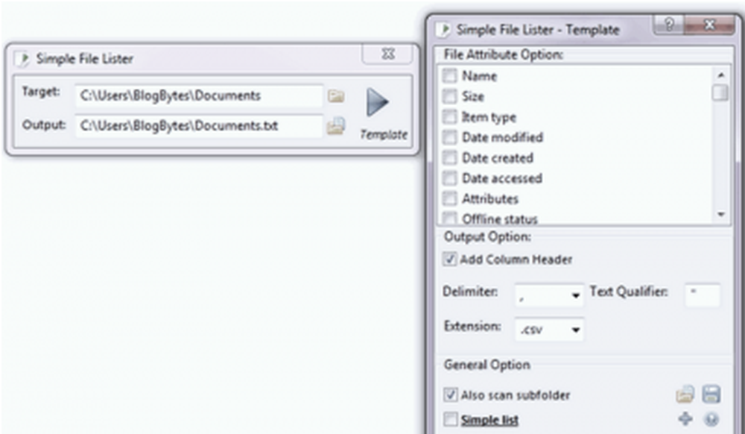
Task: Click the Target path input field
Action: click(199, 96)
